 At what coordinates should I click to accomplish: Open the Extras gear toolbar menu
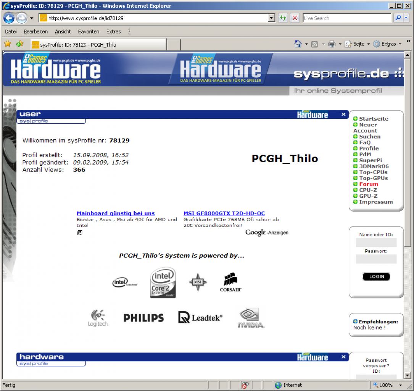[x=387, y=44]
